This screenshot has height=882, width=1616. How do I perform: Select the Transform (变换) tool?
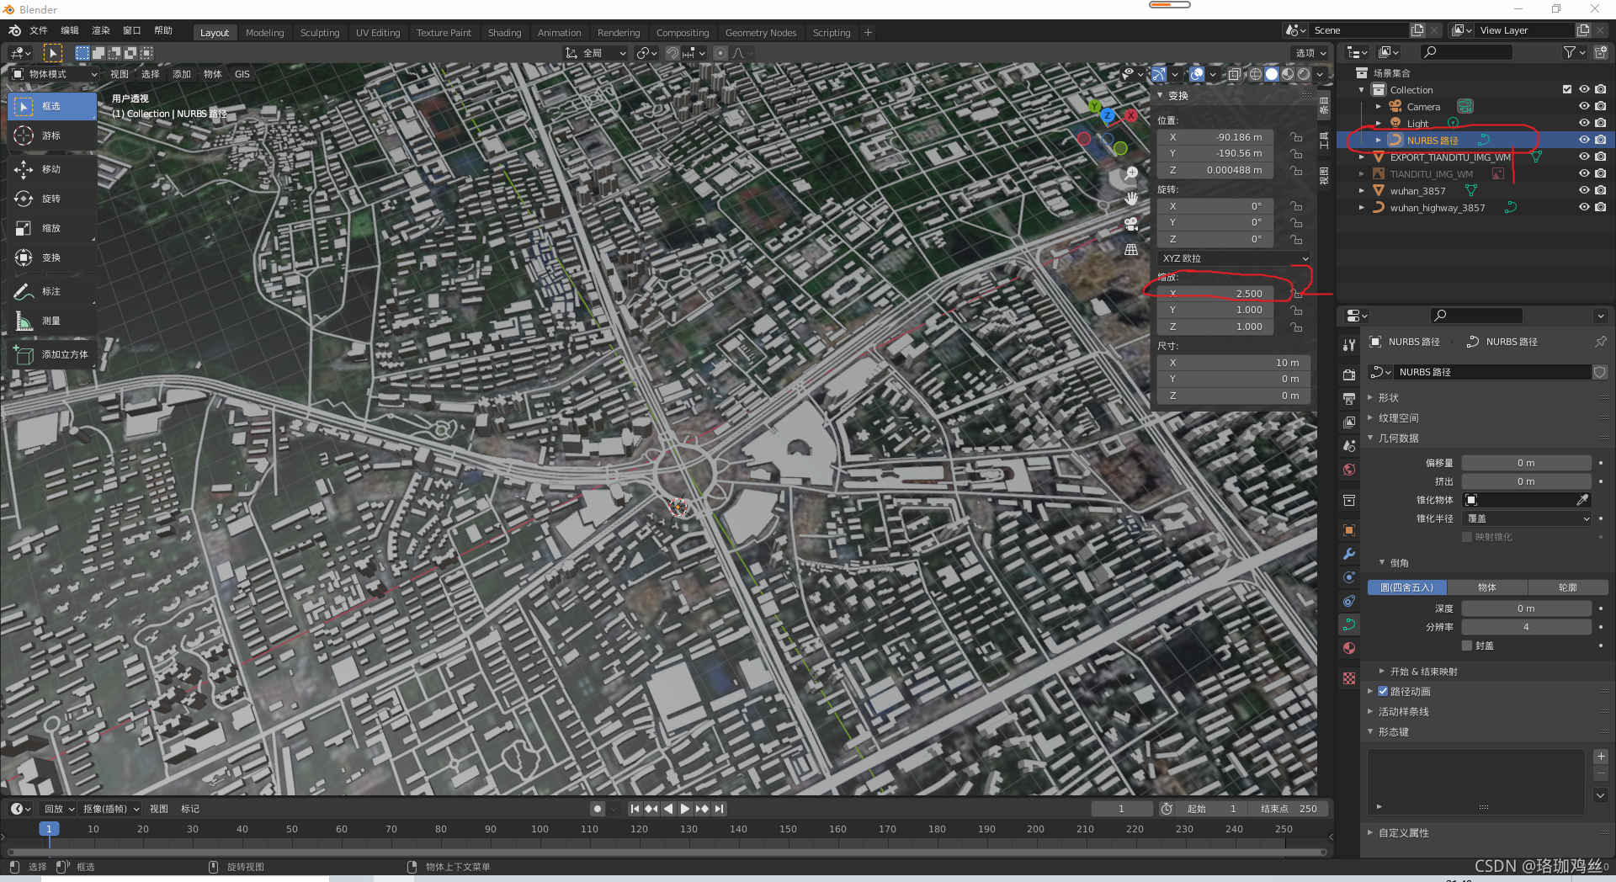coord(52,258)
